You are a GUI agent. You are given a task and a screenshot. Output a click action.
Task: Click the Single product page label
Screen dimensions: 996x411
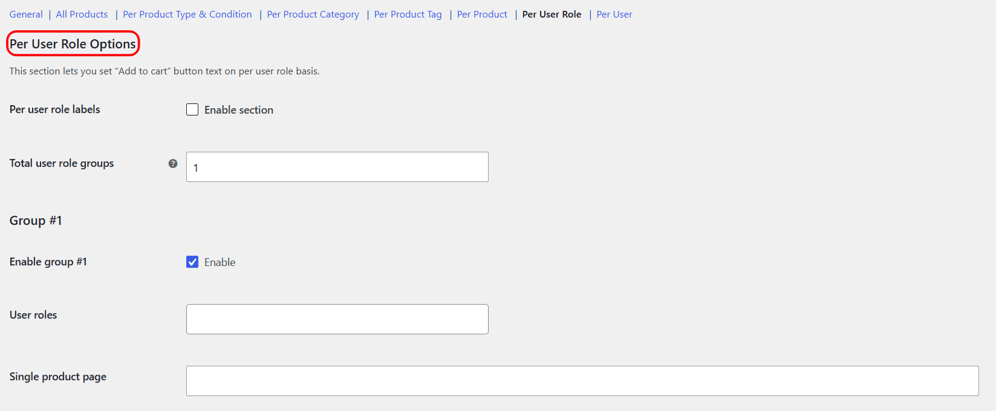[58, 377]
